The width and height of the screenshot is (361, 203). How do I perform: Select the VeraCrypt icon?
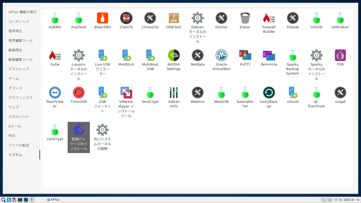(x=150, y=93)
